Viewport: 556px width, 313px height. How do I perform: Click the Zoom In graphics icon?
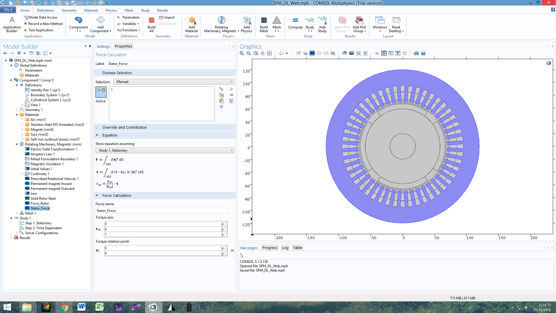point(242,53)
